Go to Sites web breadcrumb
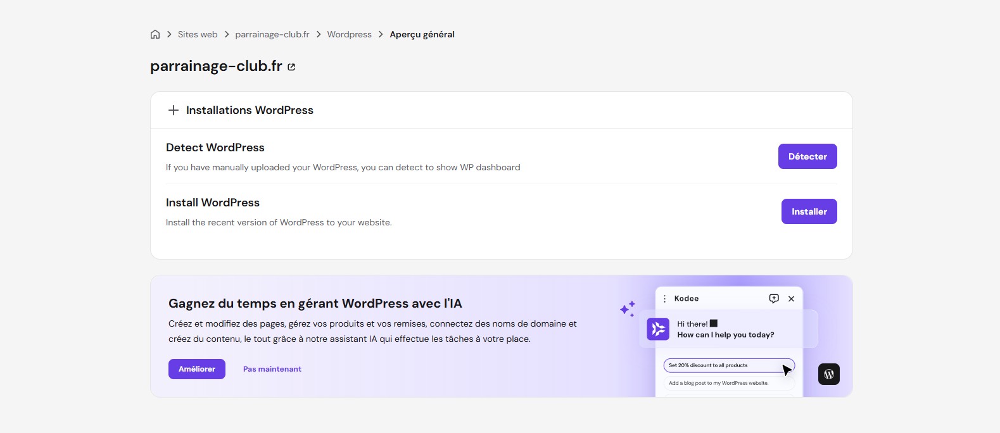Viewport: 1000px width, 433px height. click(x=198, y=34)
